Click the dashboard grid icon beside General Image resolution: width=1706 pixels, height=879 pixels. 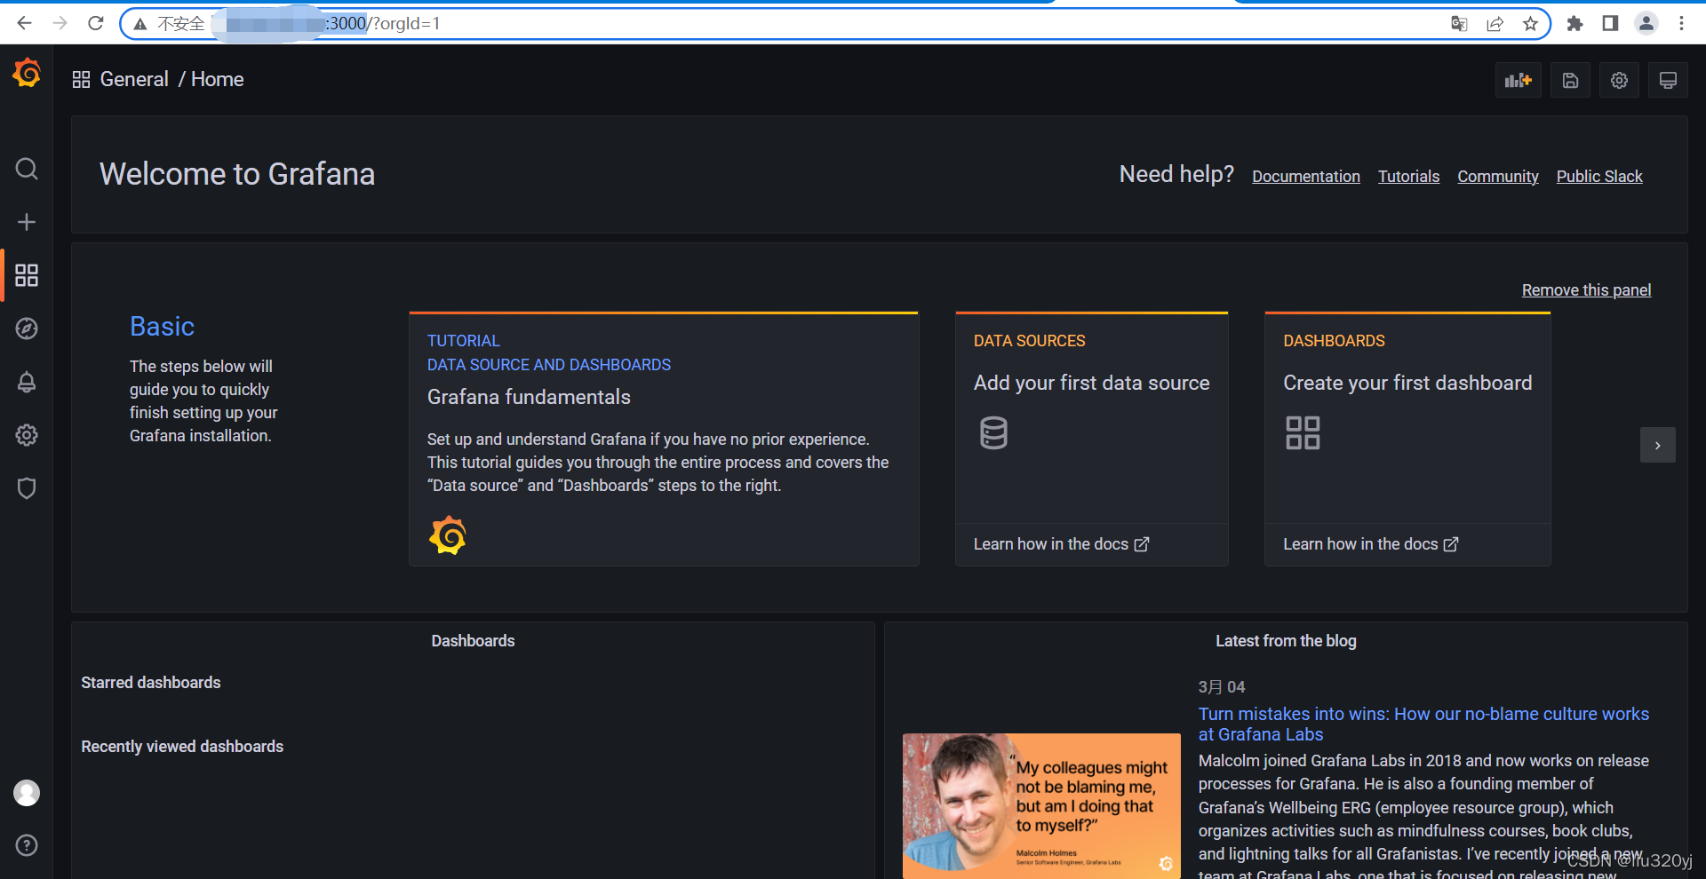click(x=81, y=80)
